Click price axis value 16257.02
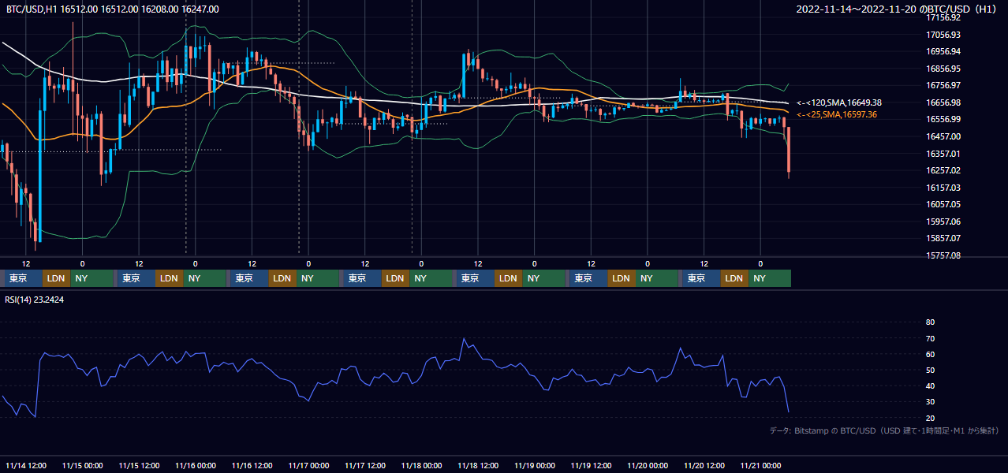The image size is (1008, 473). coord(943,170)
